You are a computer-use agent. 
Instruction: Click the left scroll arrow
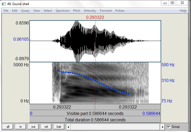point(68,127)
